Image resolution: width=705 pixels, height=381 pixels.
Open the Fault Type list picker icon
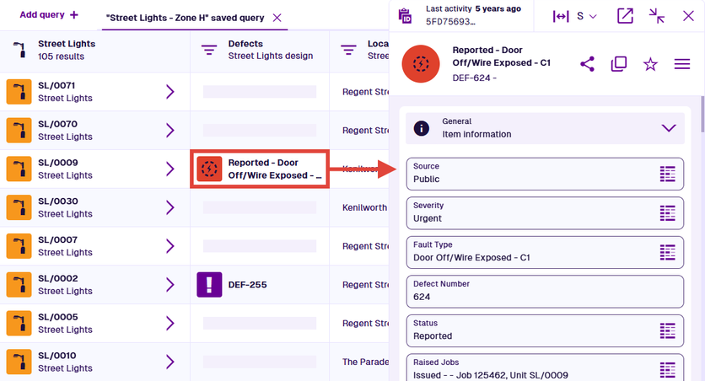[668, 251]
